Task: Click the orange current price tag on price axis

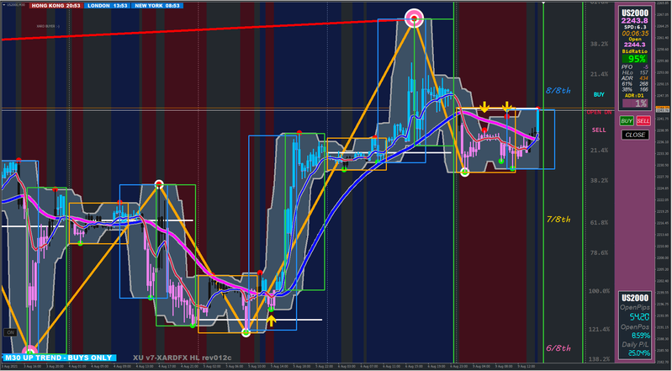Action: (662, 107)
